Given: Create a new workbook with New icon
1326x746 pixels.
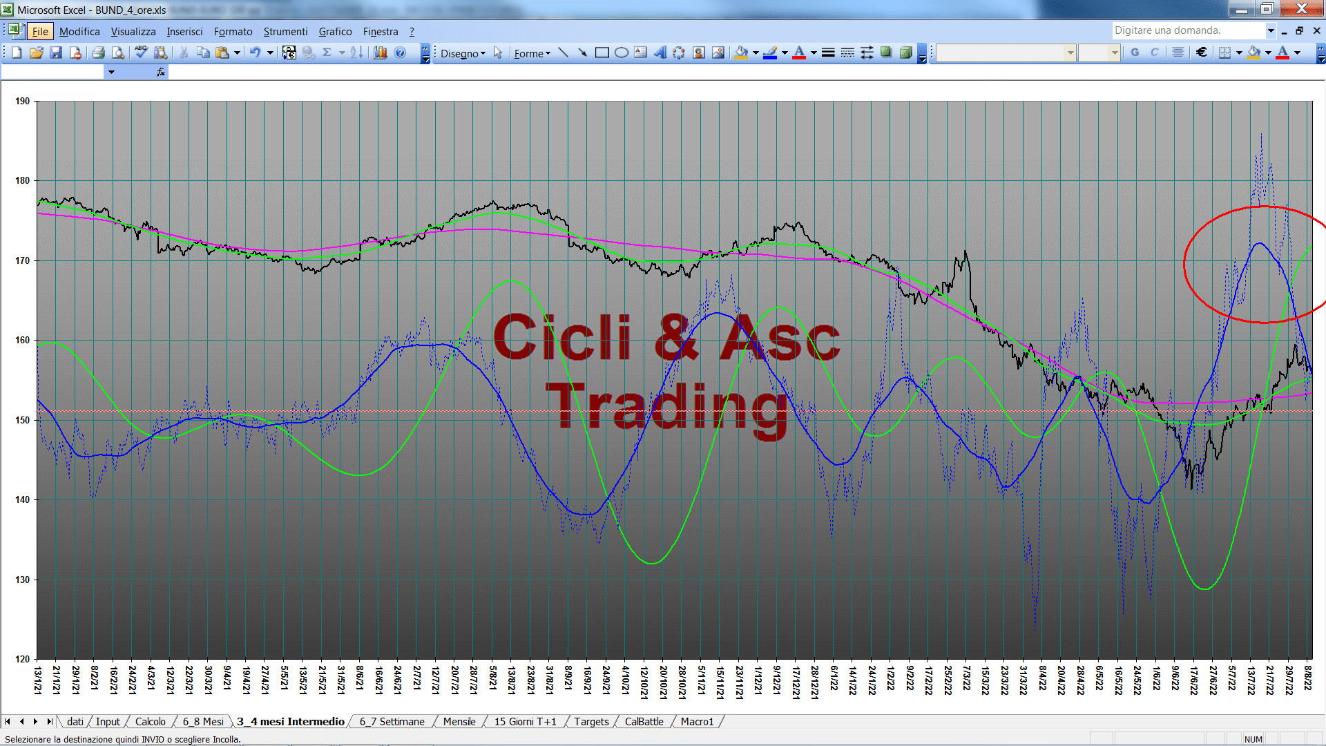Looking at the screenshot, I should (x=17, y=52).
